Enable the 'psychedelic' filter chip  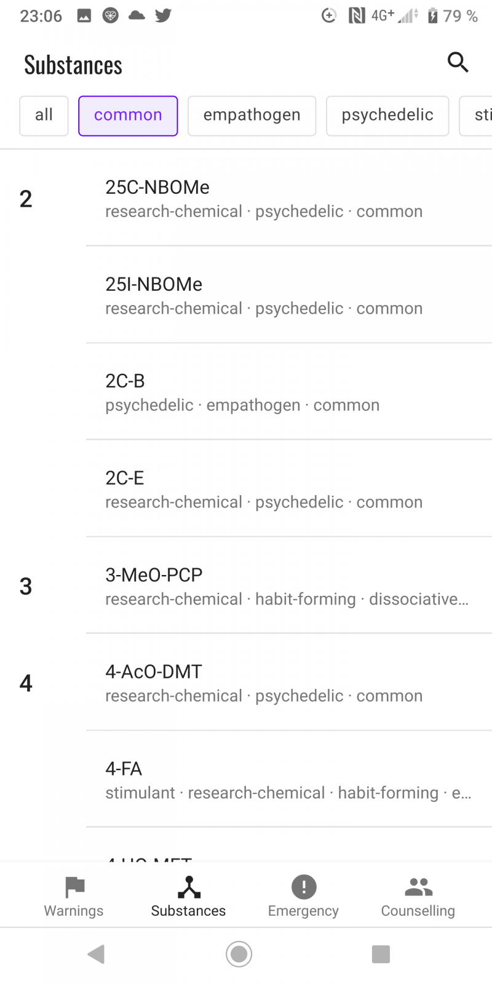point(387,116)
